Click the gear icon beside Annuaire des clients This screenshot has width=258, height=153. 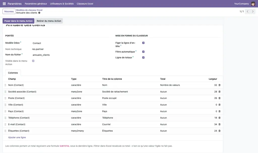coord(39,13)
